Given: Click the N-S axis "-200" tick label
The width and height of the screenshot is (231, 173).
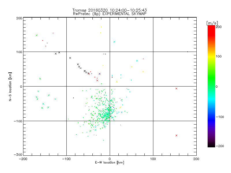Looking at the screenshot, I should (x=18, y=155).
